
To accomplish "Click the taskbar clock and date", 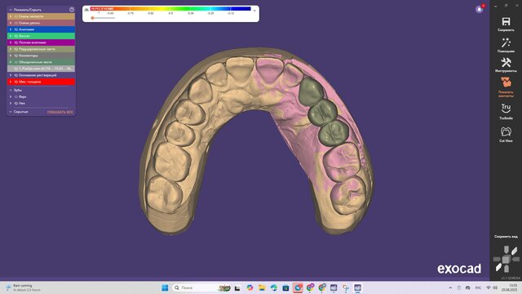I will [x=509, y=287].
